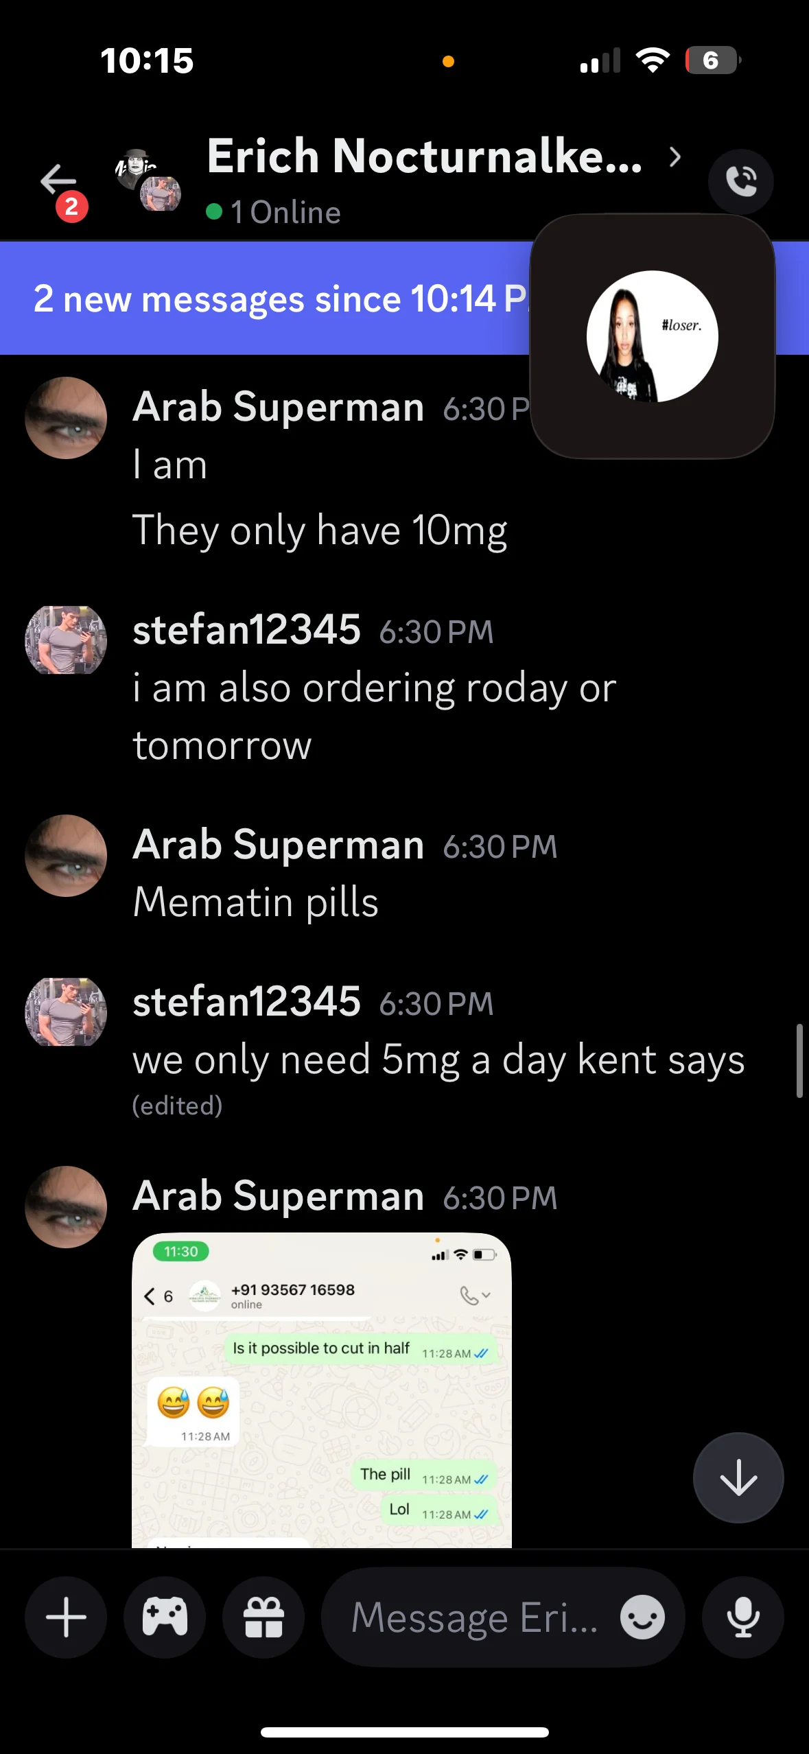Open the shared WhatsApp screenshot image
Screen dimensions: 809x1754
[x=322, y=1390]
